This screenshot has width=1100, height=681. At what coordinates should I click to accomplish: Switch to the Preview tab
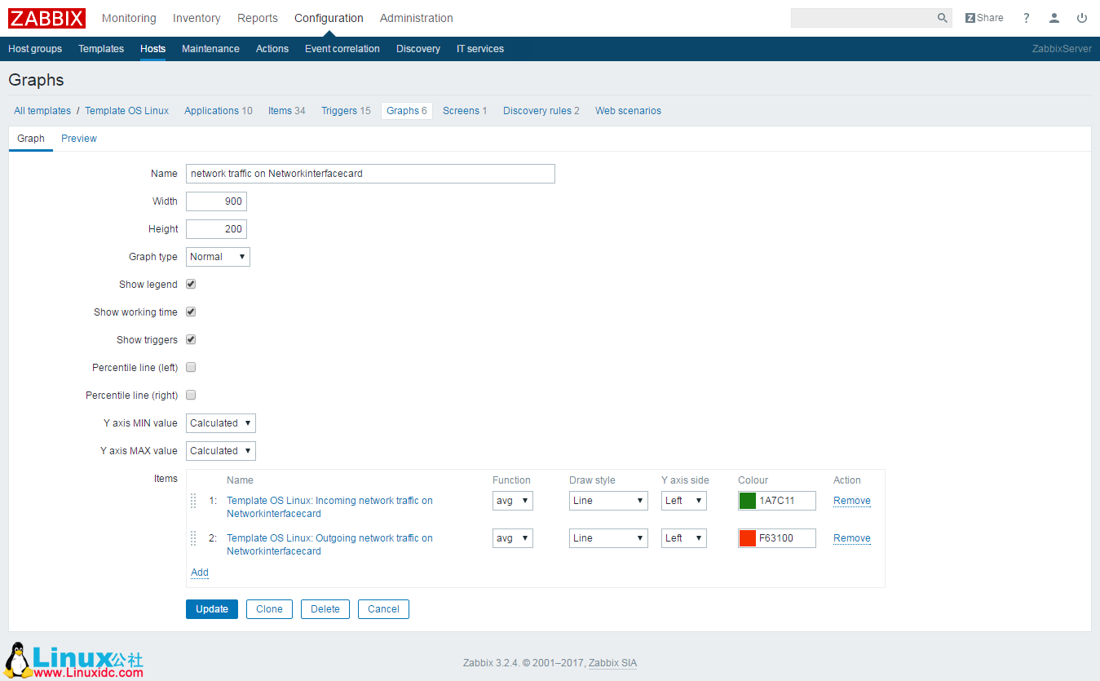[x=78, y=138]
